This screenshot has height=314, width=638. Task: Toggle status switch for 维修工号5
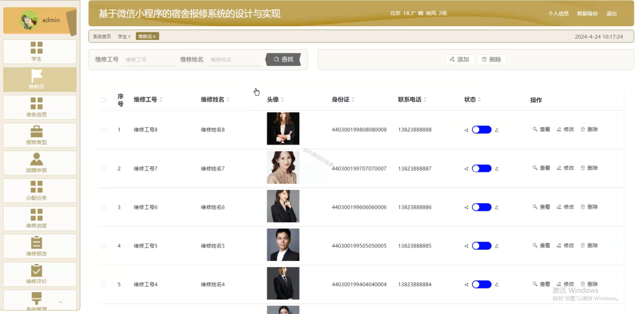pyautogui.click(x=482, y=245)
